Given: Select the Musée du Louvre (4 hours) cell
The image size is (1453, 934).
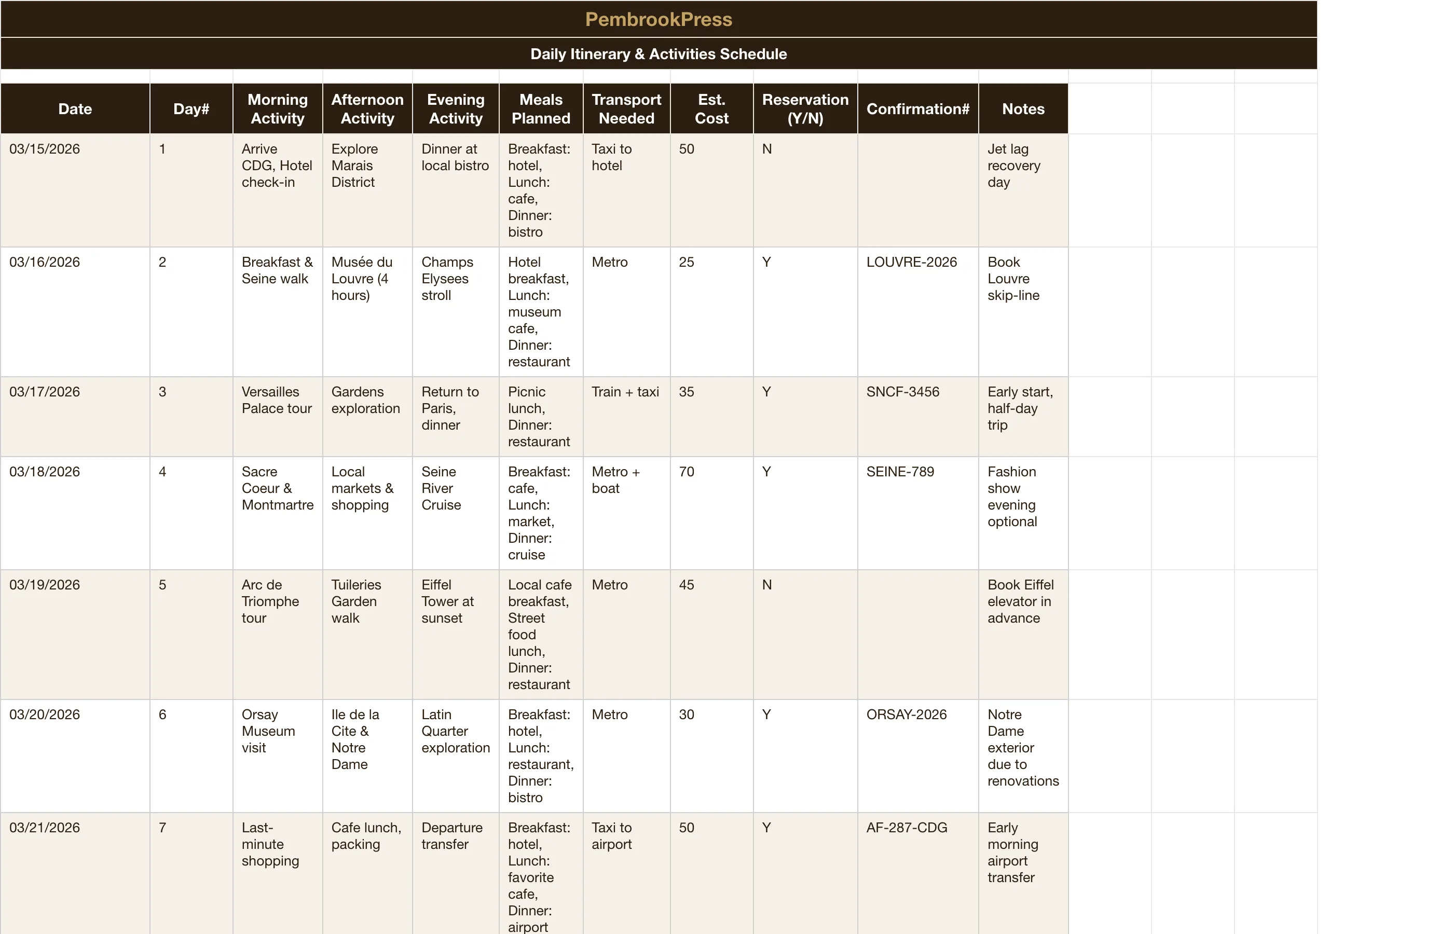Looking at the screenshot, I should point(367,312).
